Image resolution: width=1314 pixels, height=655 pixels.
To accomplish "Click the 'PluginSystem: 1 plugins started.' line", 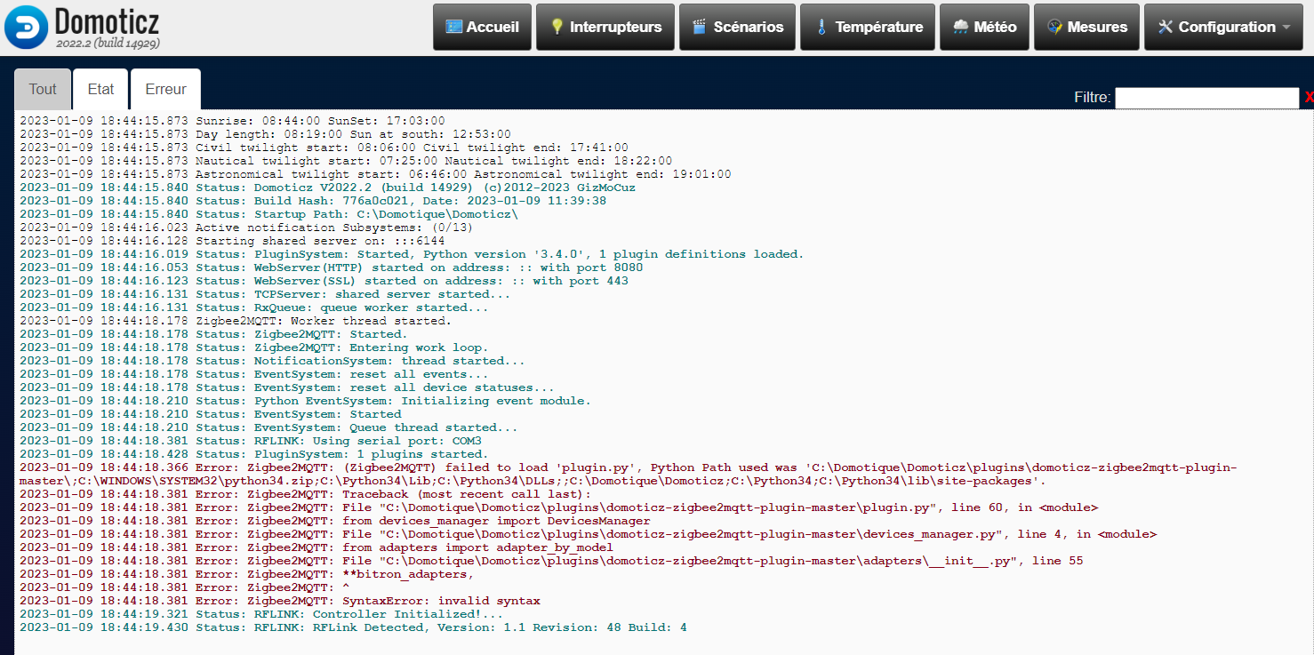I will [253, 454].
